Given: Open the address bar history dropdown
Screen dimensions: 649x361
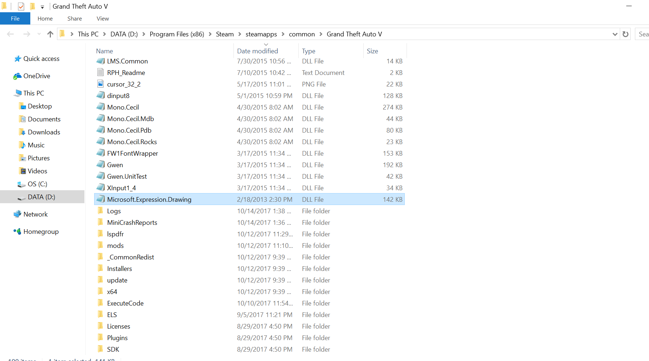Looking at the screenshot, I should pyautogui.click(x=615, y=34).
